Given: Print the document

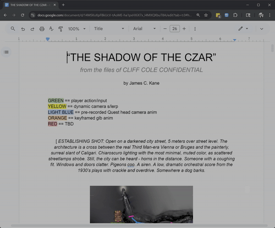Looking at the screenshot, I should (x=42, y=29).
